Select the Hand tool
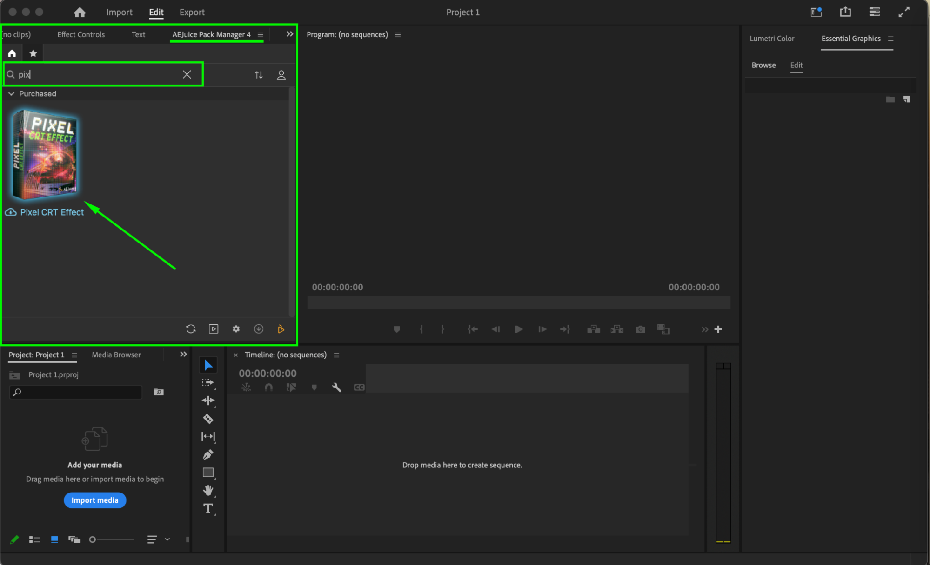 [208, 490]
